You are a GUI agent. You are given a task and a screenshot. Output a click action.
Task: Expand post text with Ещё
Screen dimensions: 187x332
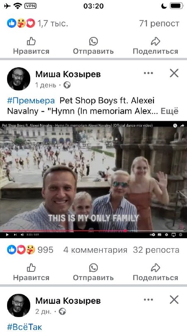pyautogui.click(x=170, y=111)
